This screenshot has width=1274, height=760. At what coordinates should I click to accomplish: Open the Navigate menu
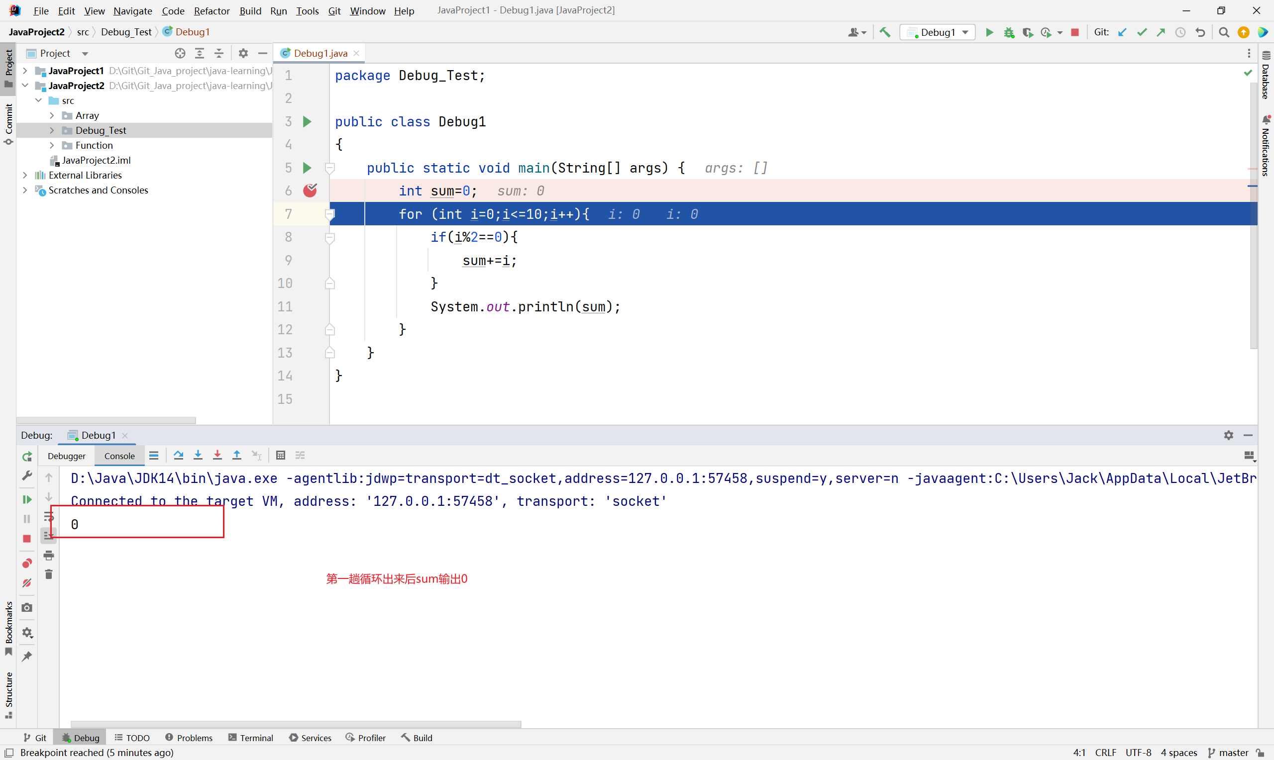(133, 11)
